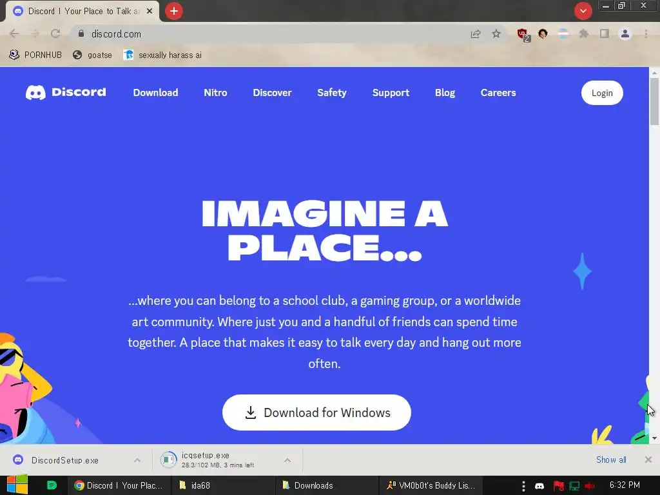Close the Discord browser tab

(x=150, y=12)
